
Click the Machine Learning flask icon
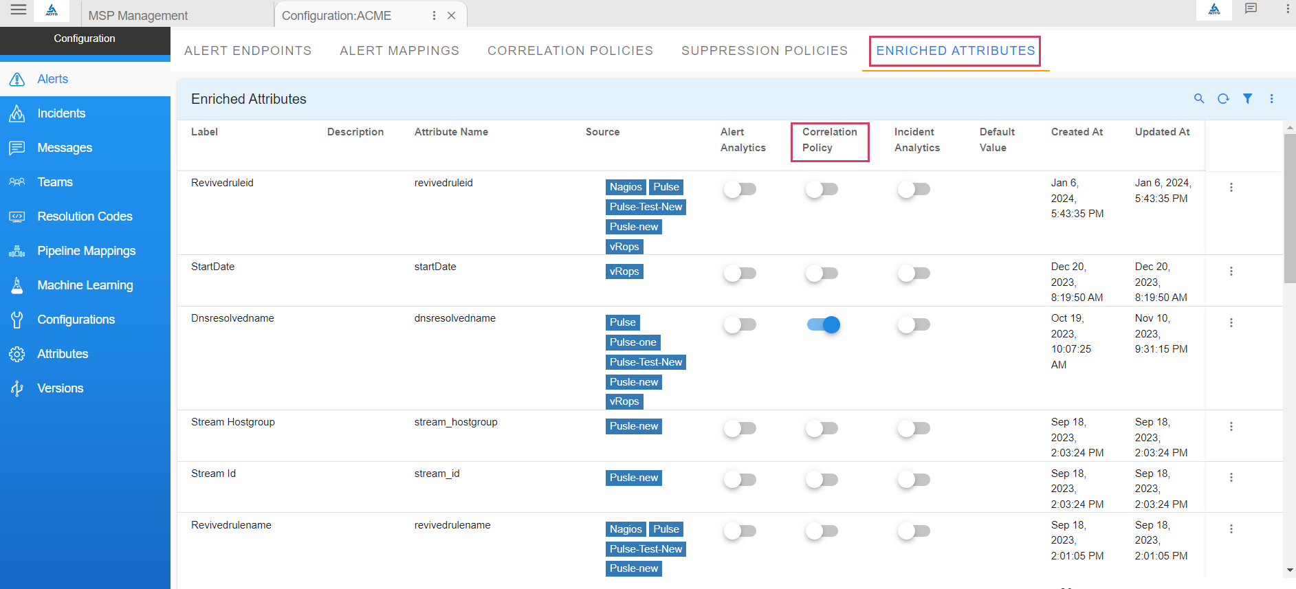pos(17,285)
